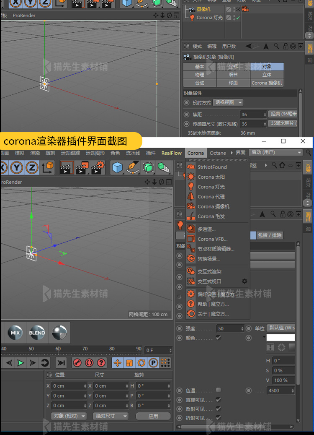Enable the 色温 checkbox
Viewport: 314px width, 435px height.
(219, 390)
